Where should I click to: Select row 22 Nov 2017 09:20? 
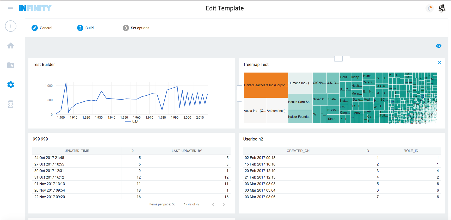[131, 197]
